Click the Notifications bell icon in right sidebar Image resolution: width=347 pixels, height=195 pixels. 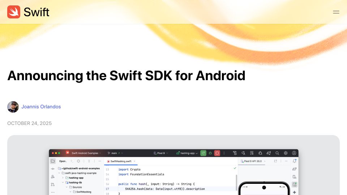click(x=294, y=161)
